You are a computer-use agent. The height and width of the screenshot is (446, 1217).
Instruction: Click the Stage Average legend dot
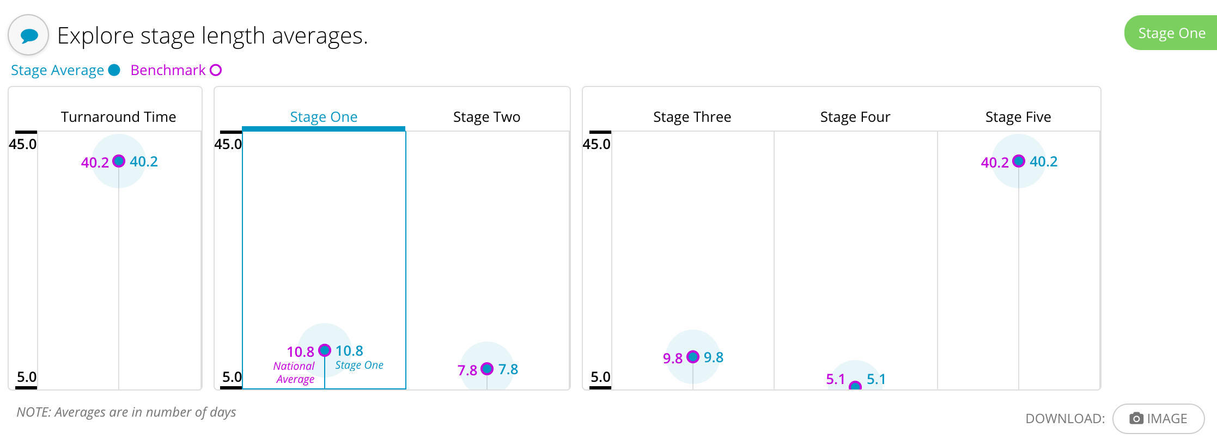coord(114,70)
